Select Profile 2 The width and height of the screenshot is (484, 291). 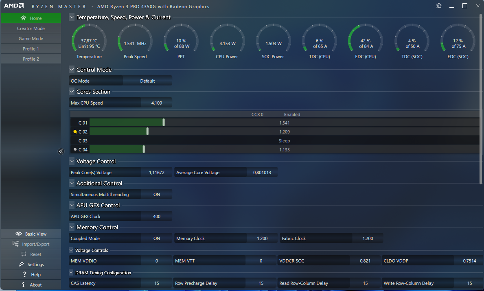click(31, 59)
